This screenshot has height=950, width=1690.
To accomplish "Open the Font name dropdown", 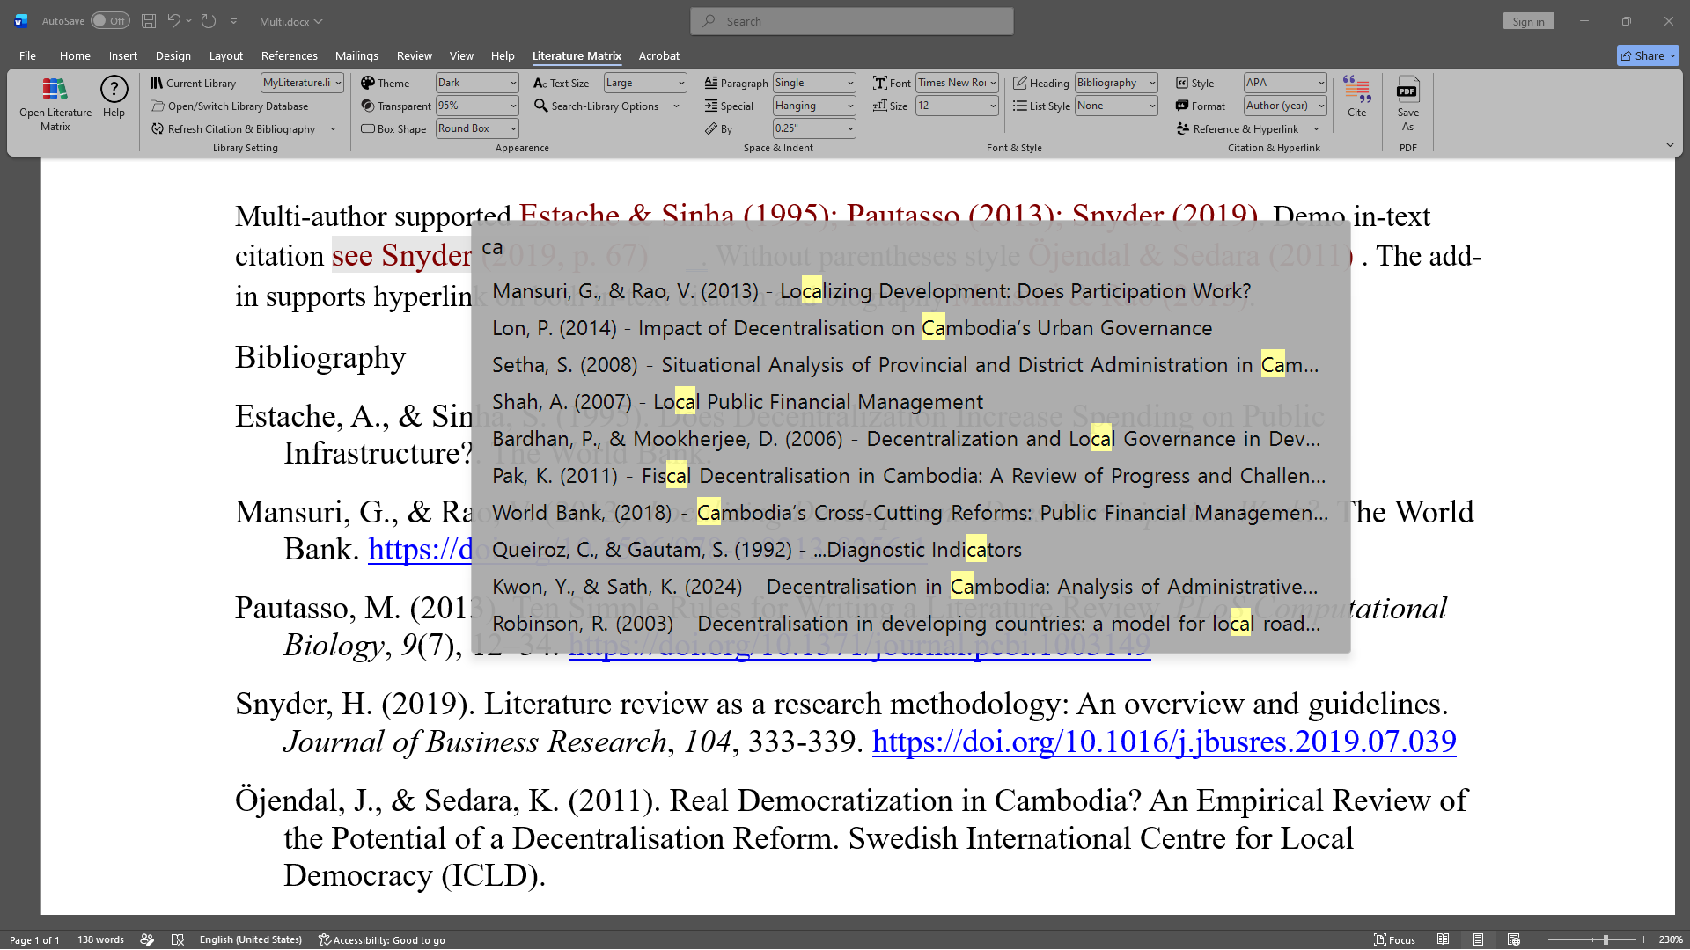I will (x=957, y=83).
